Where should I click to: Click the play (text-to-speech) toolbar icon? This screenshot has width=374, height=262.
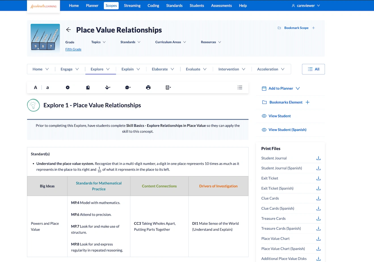tap(68, 88)
